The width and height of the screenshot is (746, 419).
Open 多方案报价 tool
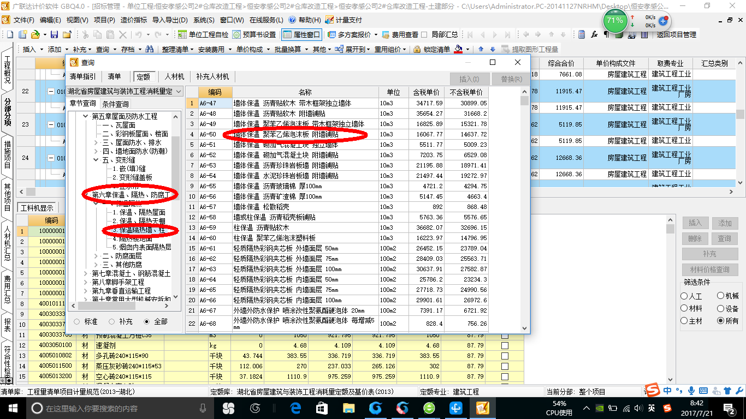pyautogui.click(x=353, y=34)
